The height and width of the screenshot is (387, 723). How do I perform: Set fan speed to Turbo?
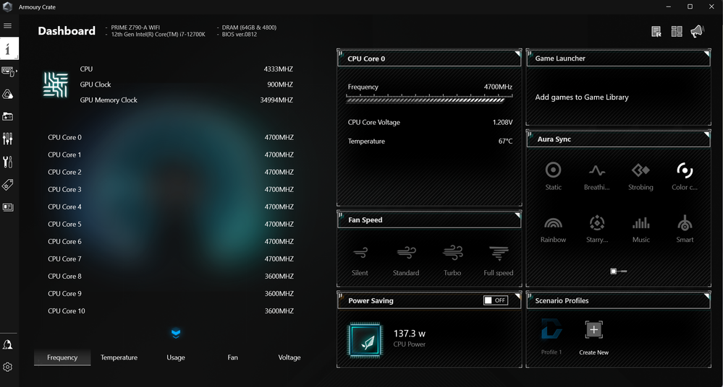pos(452,261)
